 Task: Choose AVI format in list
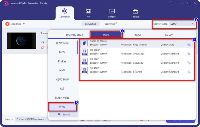pyautogui.click(x=62, y=89)
